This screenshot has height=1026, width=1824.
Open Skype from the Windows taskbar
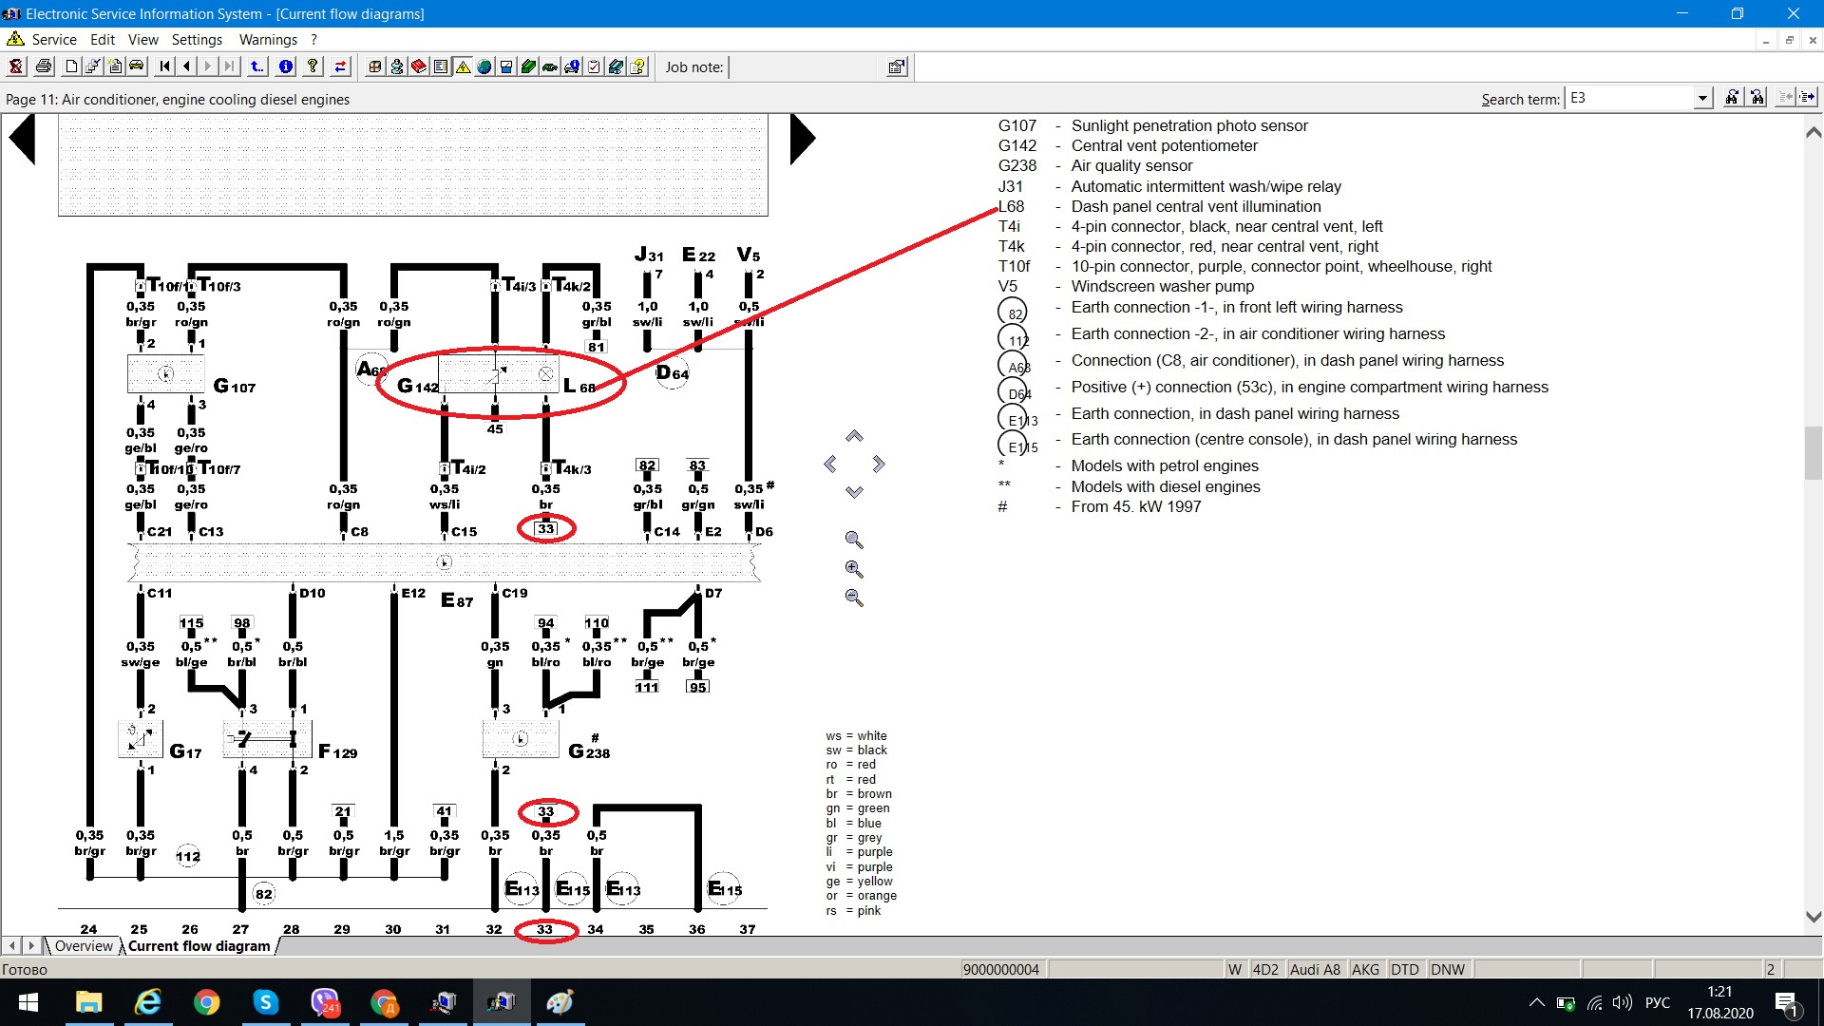(265, 1002)
